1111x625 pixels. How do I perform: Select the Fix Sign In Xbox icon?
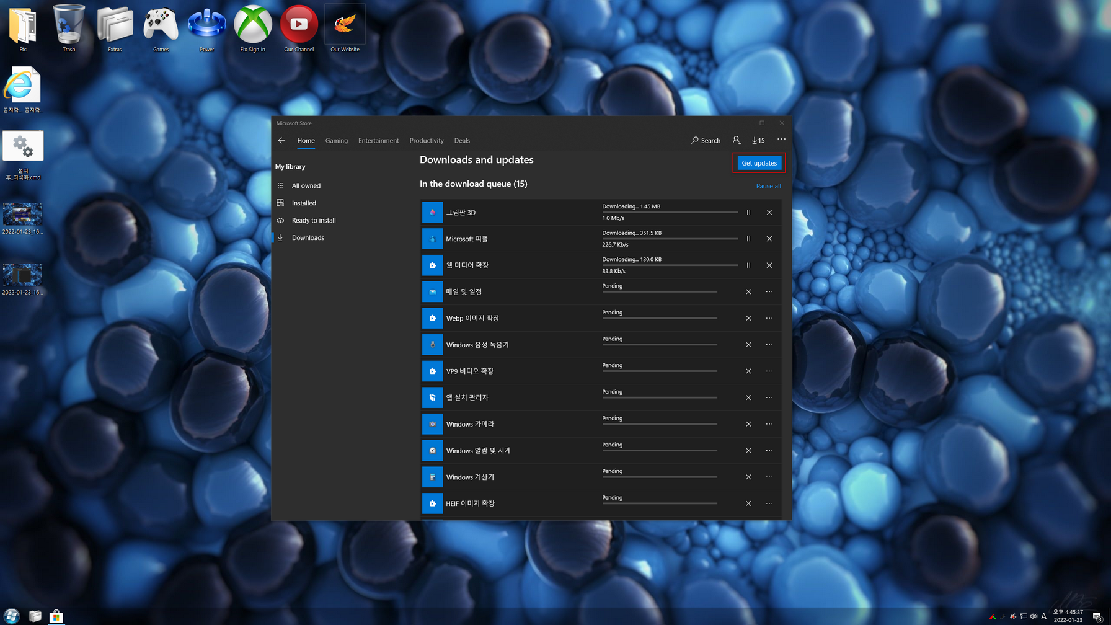[253, 28]
